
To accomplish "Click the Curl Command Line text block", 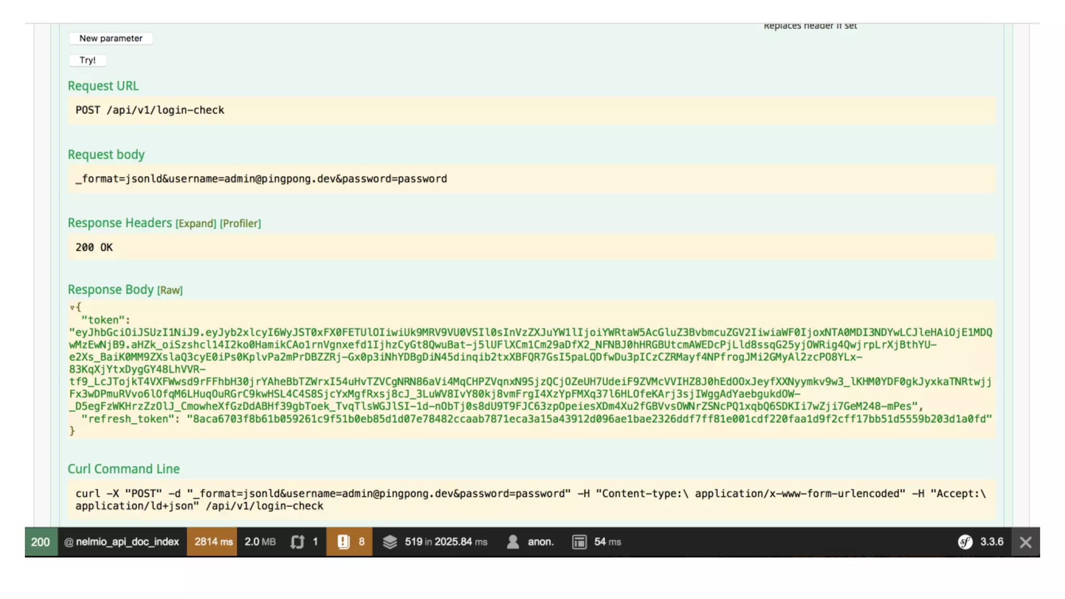I will coord(530,500).
